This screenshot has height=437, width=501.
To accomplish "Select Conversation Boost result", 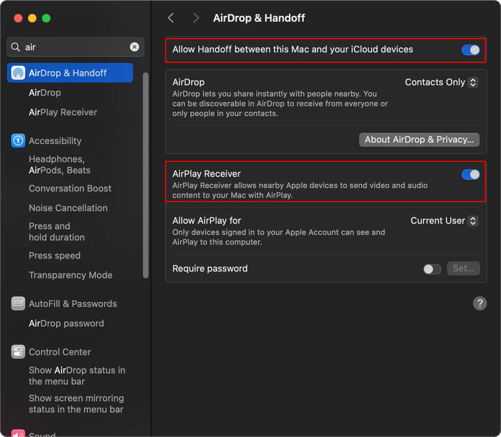I will (70, 188).
